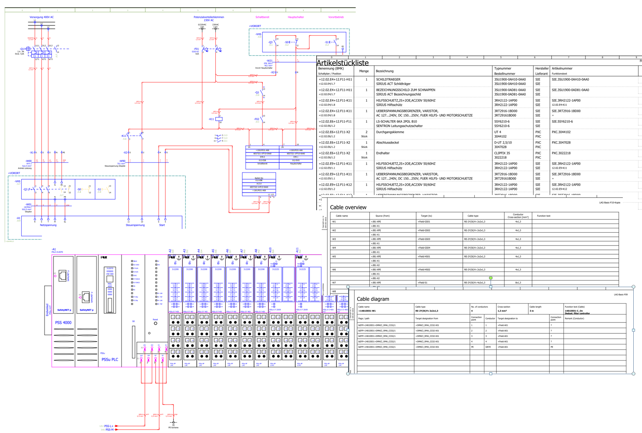Click the X3 SafetyNET p RJ45 port

(63, 276)
